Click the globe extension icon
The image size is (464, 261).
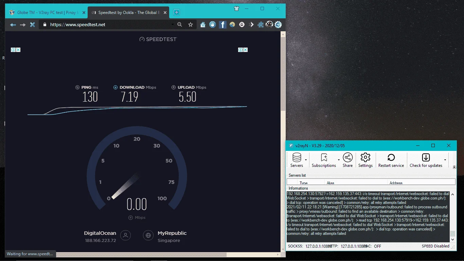(x=232, y=24)
